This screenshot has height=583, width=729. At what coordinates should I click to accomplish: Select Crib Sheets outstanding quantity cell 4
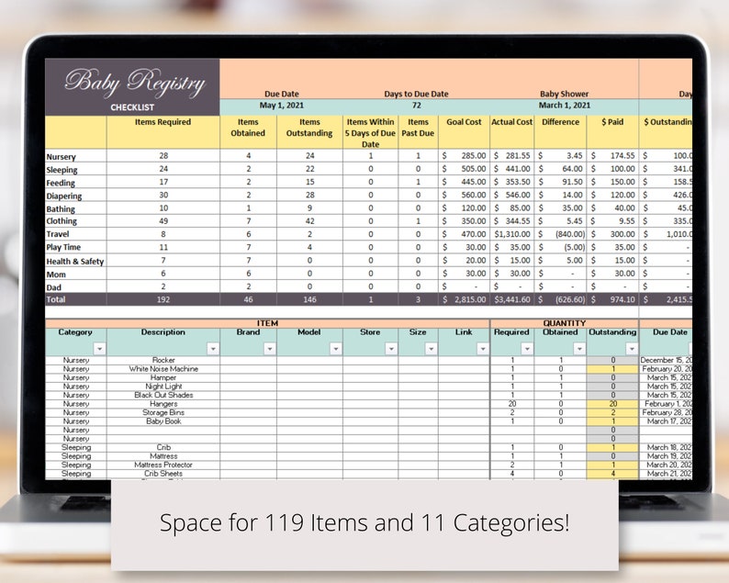(612, 474)
